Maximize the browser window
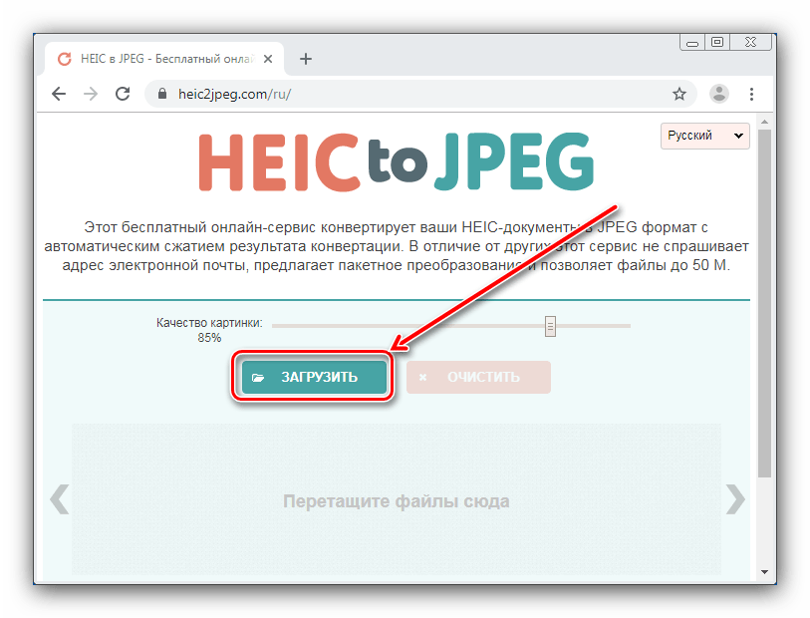The height and width of the screenshot is (618, 810). pyautogui.click(x=717, y=43)
